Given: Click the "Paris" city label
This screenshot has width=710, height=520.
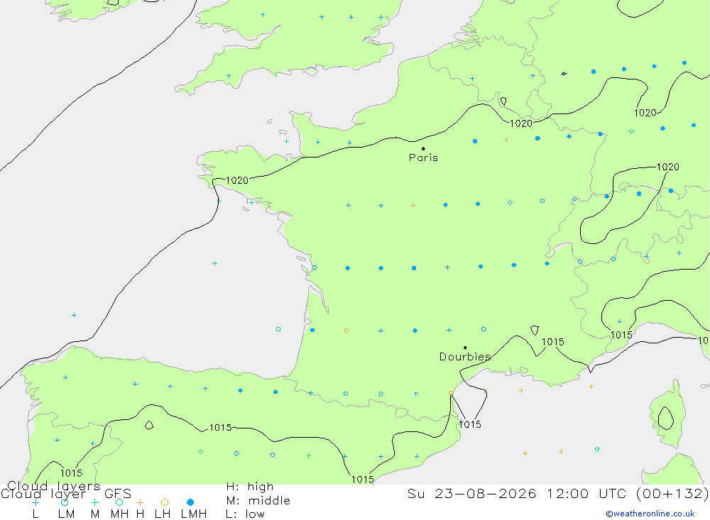Looking at the screenshot, I should [x=423, y=157].
